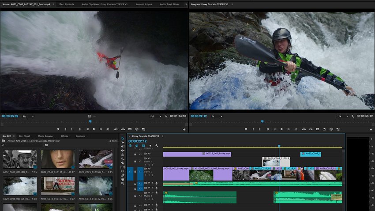Viewport: 375px width, 211px height.
Task: Click Lift button in Program monitor
Action: click(304, 129)
